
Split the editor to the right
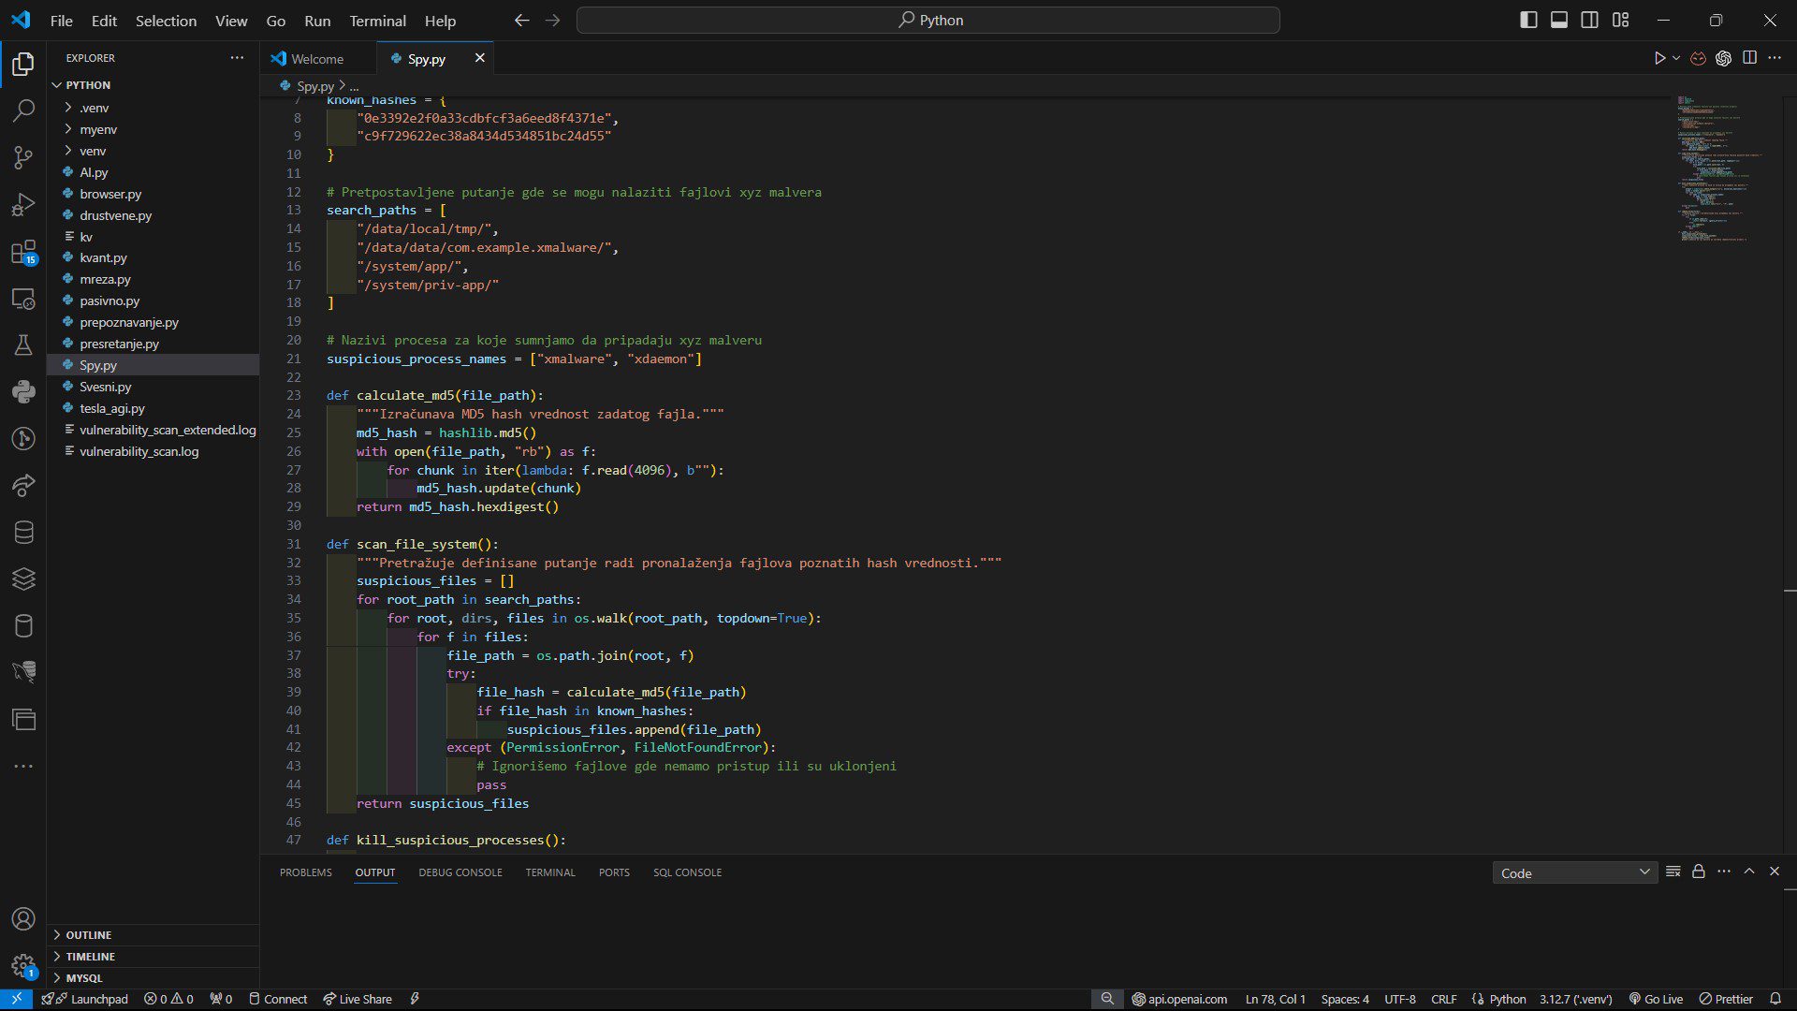tap(1749, 58)
